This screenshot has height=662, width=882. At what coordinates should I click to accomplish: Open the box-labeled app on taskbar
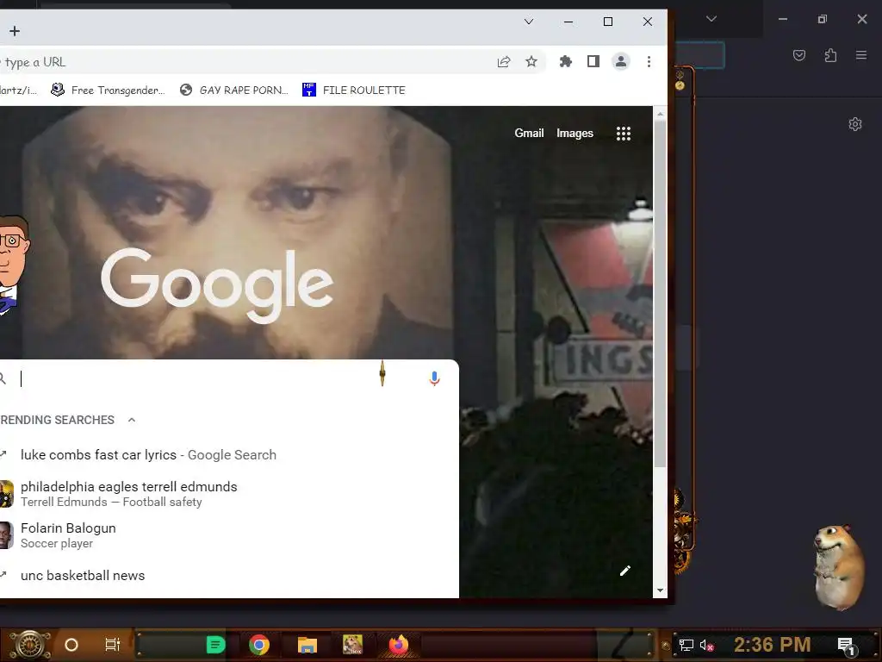(x=352, y=645)
